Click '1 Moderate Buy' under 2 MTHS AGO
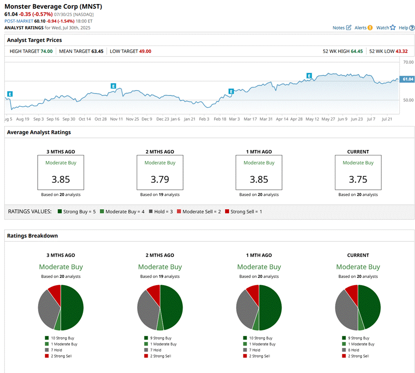415x373 pixels. click(161, 344)
